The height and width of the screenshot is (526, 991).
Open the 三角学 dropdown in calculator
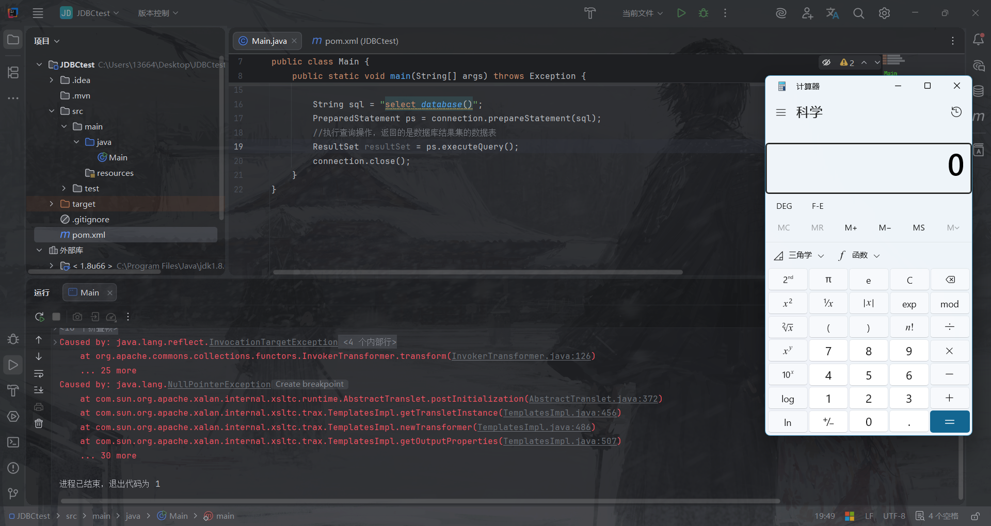(799, 255)
